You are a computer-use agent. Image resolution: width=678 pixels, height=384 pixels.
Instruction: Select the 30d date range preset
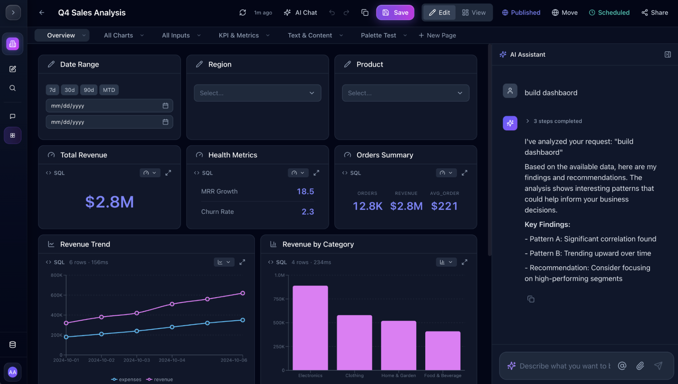click(69, 90)
